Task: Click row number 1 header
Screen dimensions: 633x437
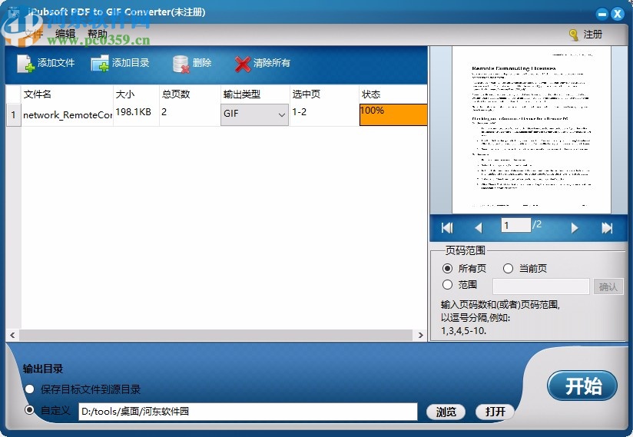Action: (x=13, y=115)
